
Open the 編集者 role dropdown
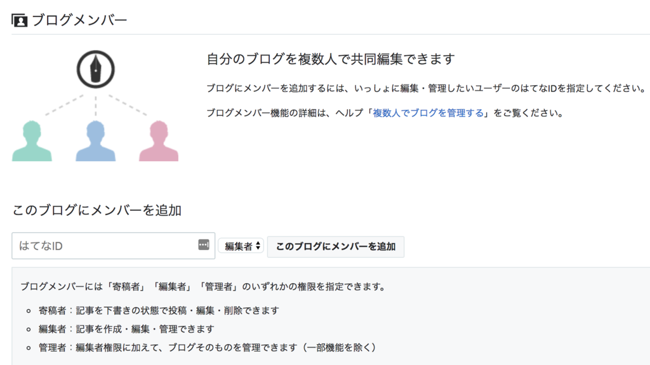[x=241, y=246]
